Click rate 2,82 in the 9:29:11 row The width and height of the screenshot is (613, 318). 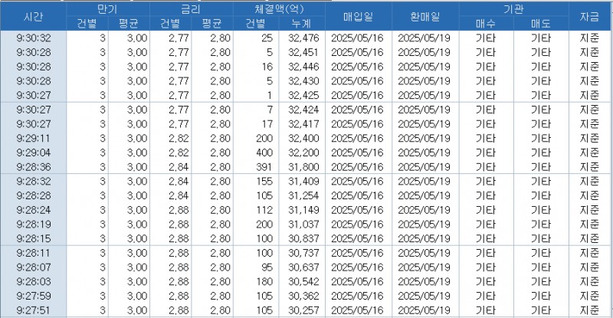coord(179,139)
